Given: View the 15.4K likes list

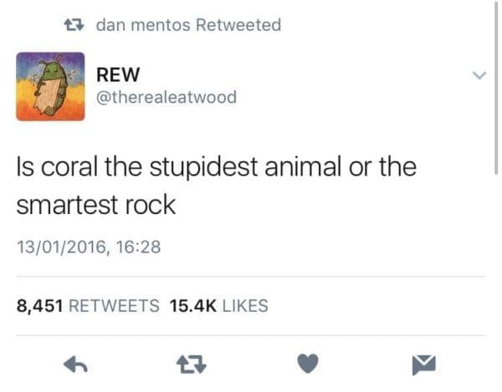Looking at the screenshot, I should 219,305.
